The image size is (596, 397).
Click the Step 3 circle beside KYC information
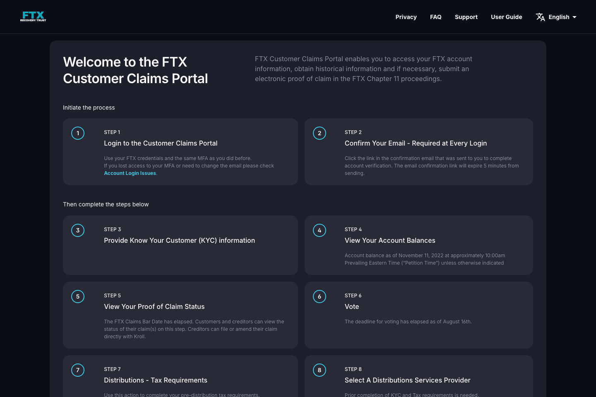click(78, 230)
